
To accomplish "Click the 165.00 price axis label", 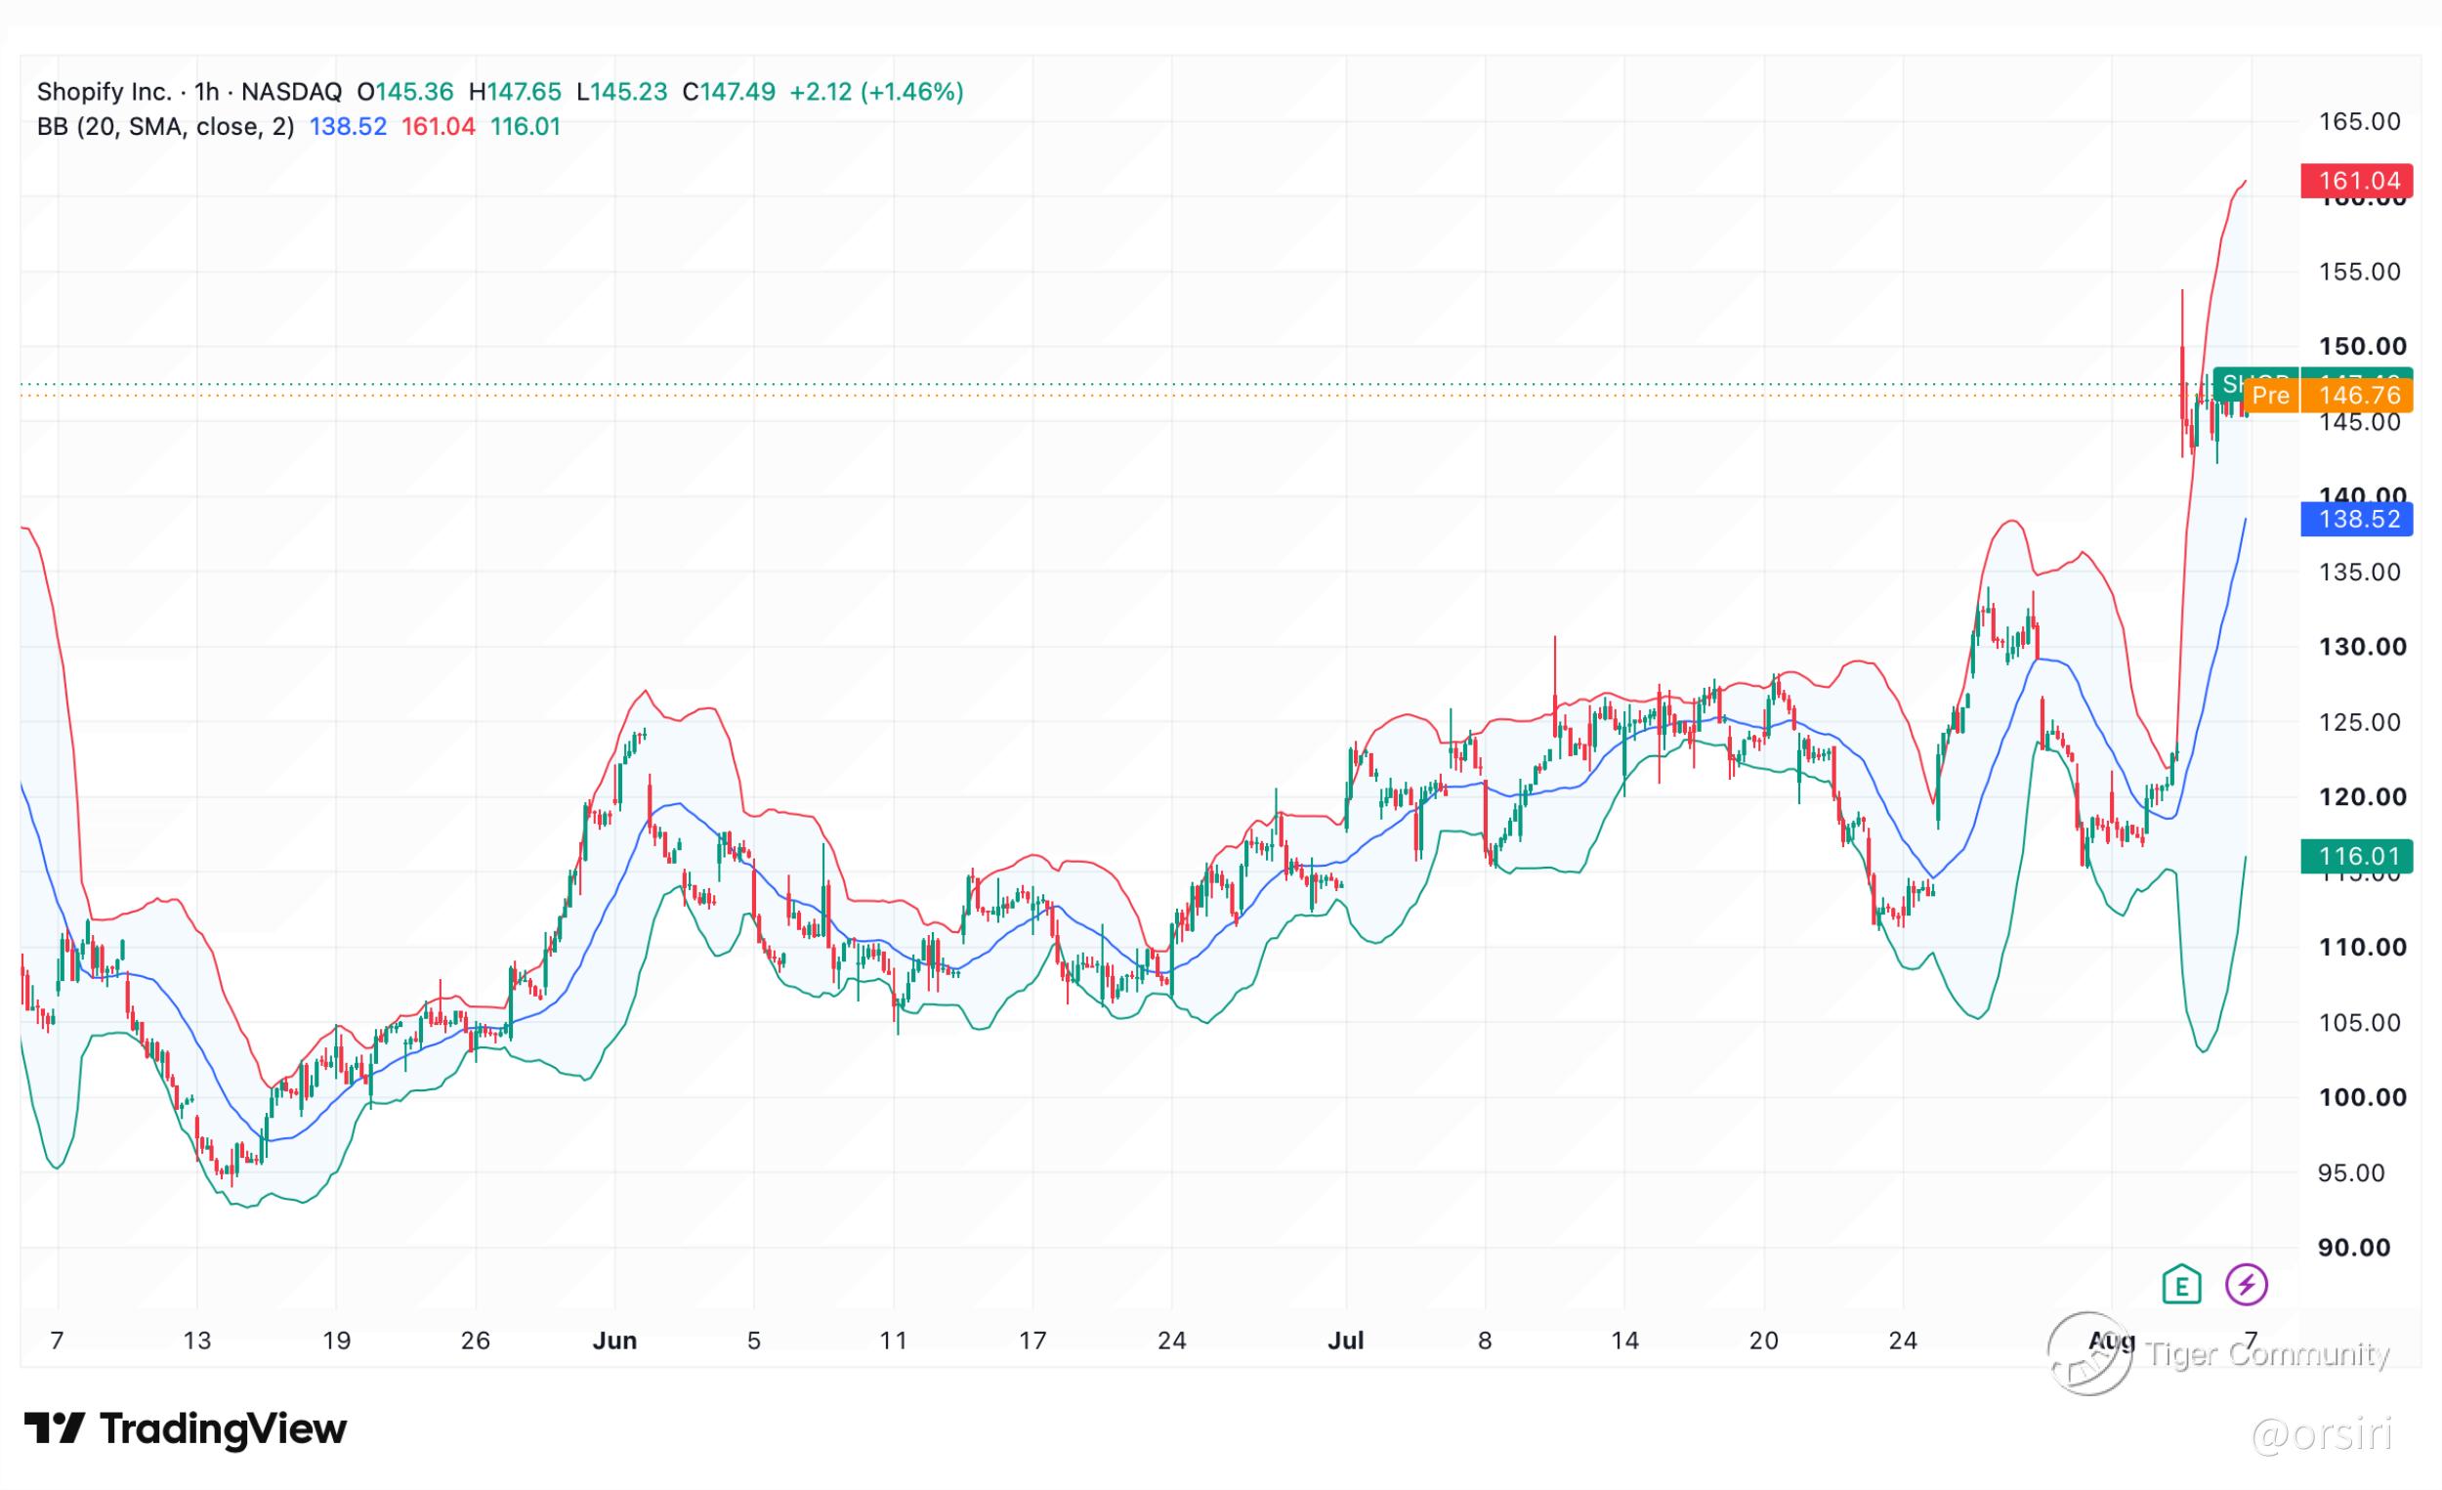I will [x=2360, y=122].
